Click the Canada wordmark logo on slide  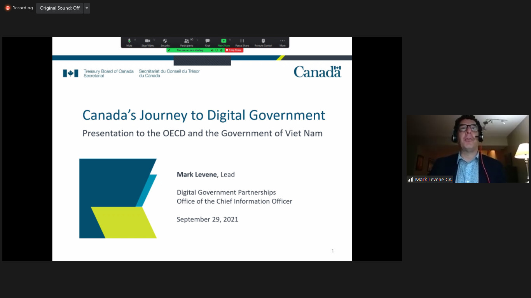318,72
